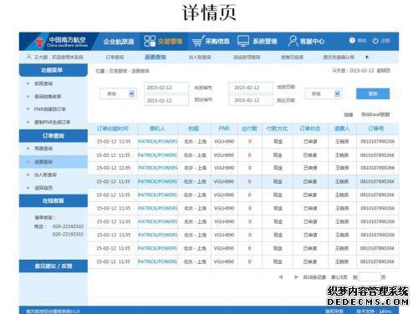Viewport: 418px width, 314px height.
Task: Click the shopping cart 采购信息 icon
Action: [197, 42]
